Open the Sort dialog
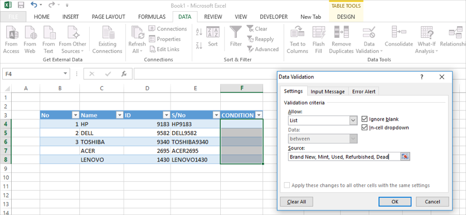466x215 pixels. pyautogui.click(x=213, y=37)
